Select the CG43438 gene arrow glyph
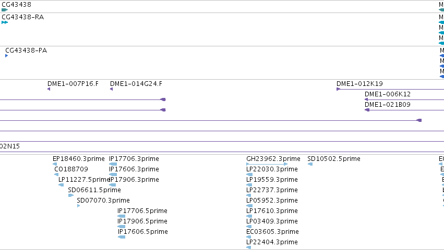The image size is (444, 250). click(5, 10)
